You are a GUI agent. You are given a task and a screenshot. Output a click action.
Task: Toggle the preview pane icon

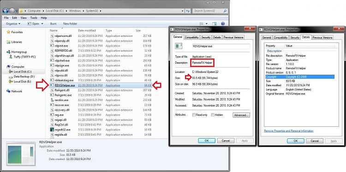(214, 24)
